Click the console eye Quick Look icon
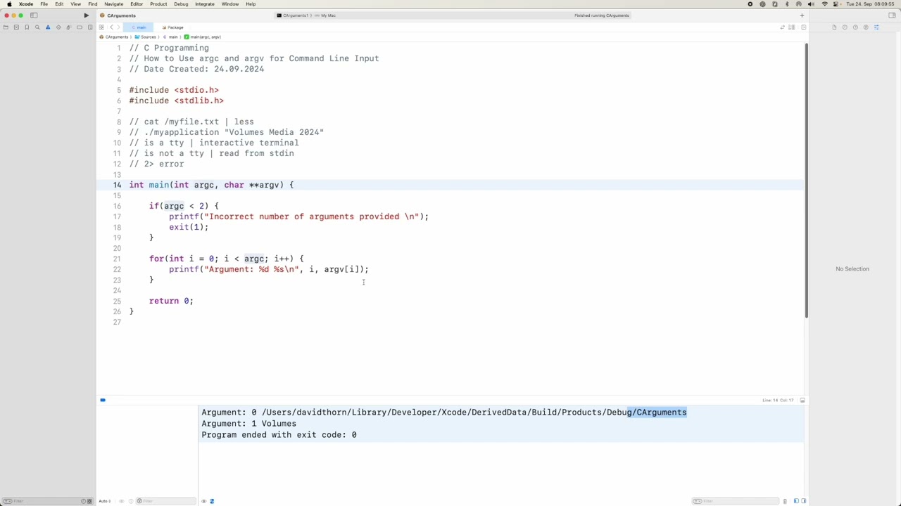The width and height of the screenshot is (901, 506). [x=204, y=501]
